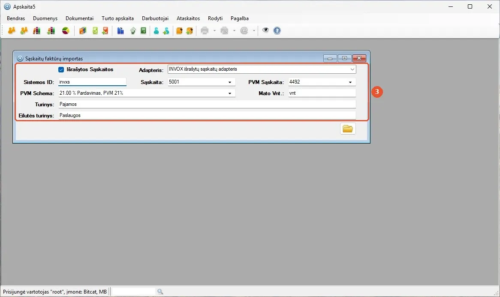Expand the arrow next to the printer icon

pyautogui.click(x=214, y=30)
